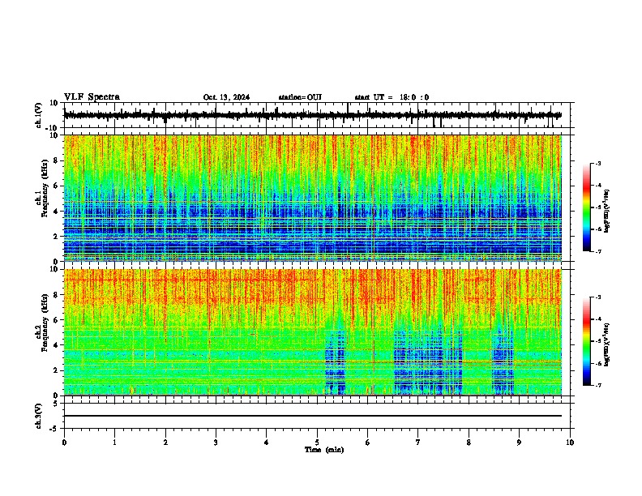Click the ch.1 spectrogram panel
The image size is (642, 496).
[312, 198]
